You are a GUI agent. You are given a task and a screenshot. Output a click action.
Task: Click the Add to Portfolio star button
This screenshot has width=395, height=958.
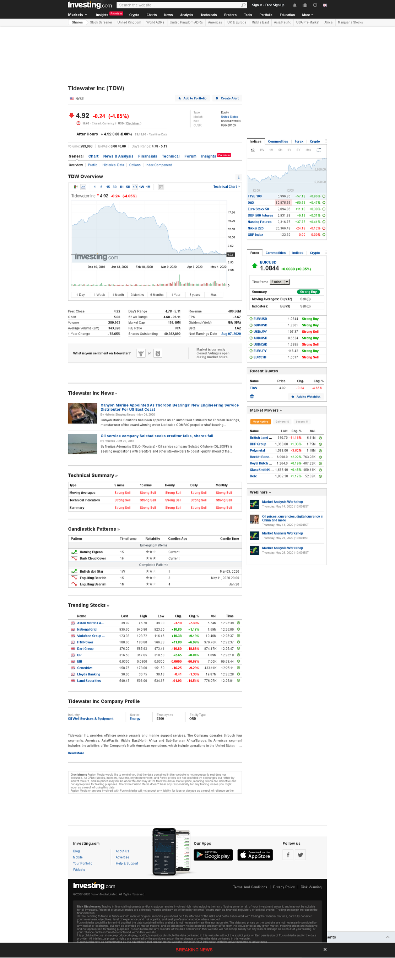click(193, 98)
